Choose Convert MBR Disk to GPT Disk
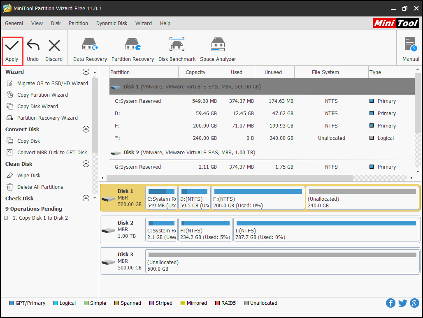The height and width of the screenshot is (318, 423). point(52,152)
